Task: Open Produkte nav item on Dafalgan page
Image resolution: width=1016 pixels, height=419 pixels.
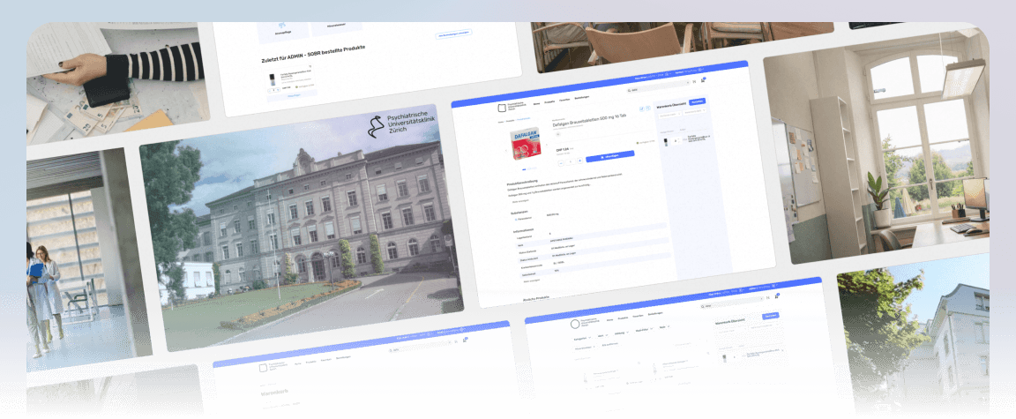Action: pos(549,101)
